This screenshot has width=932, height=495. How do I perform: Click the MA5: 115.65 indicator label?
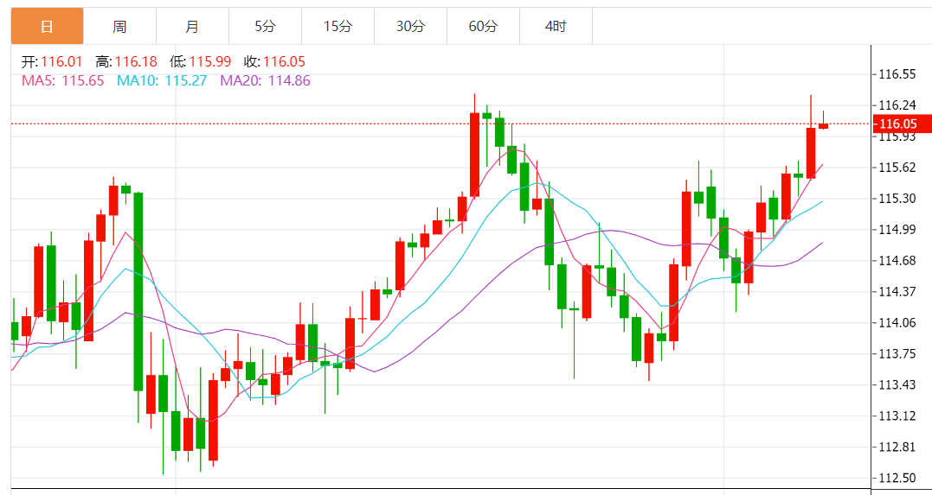pyautogui.click(x=63, y=80)
